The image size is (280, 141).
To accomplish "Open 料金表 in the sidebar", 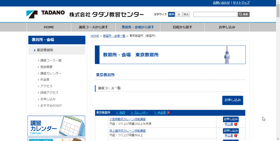I will coord(45,80).
